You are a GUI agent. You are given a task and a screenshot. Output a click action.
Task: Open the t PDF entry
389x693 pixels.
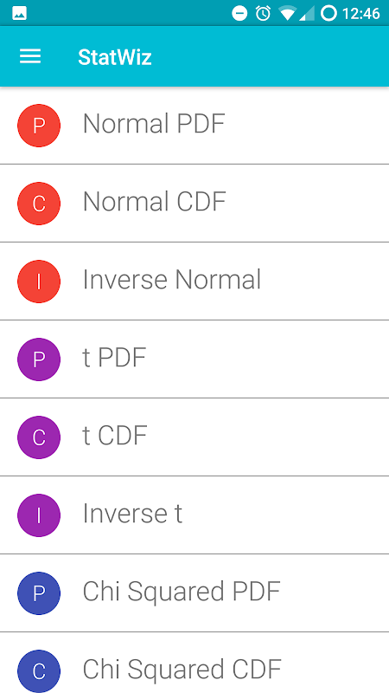[x=194, y=359]
